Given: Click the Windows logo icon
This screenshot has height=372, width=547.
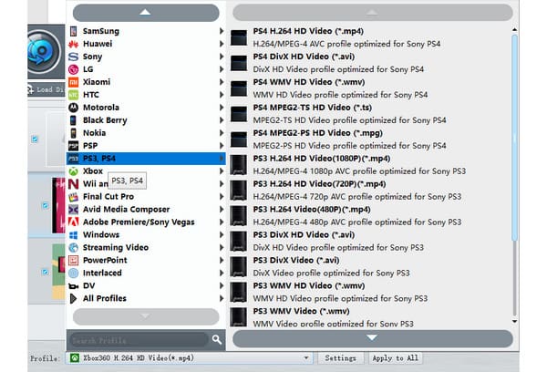Looking at the screenshot, I should point(73,235).
